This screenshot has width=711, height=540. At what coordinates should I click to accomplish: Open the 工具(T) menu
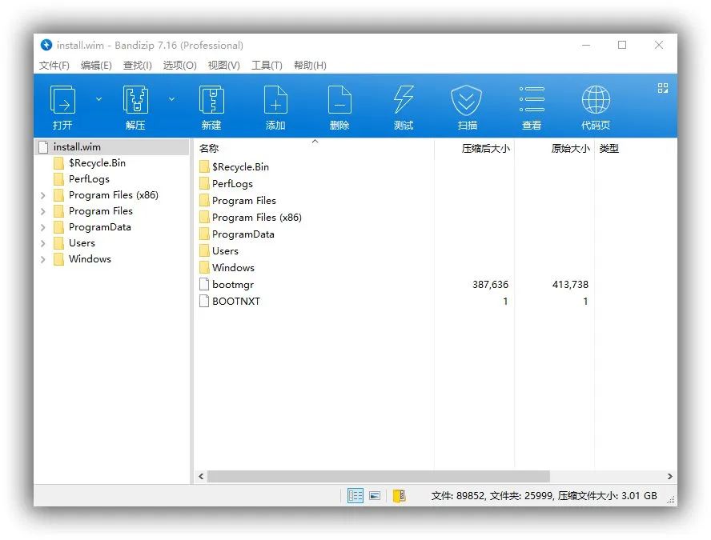point(267,66)
